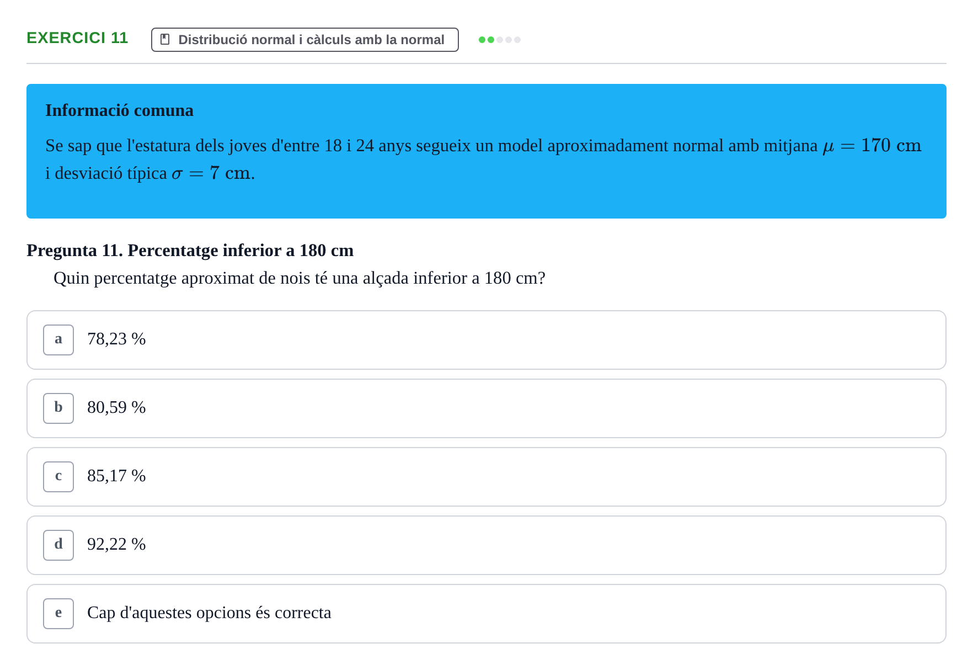Select answer option a, 78,23 %

click(487, 340)
